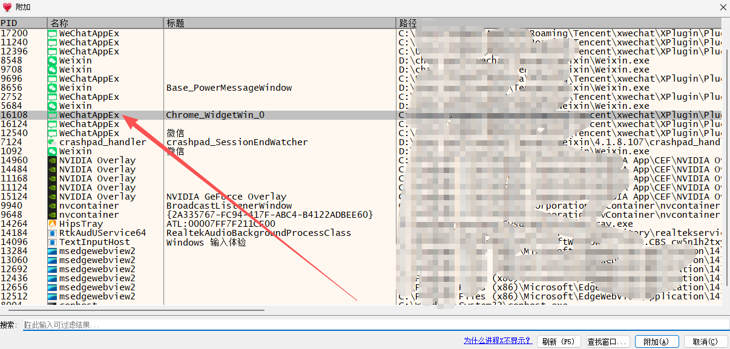Click the name RtkAudUService64 in the list
This screenshot has height=349, width=730.
[102, 233]
